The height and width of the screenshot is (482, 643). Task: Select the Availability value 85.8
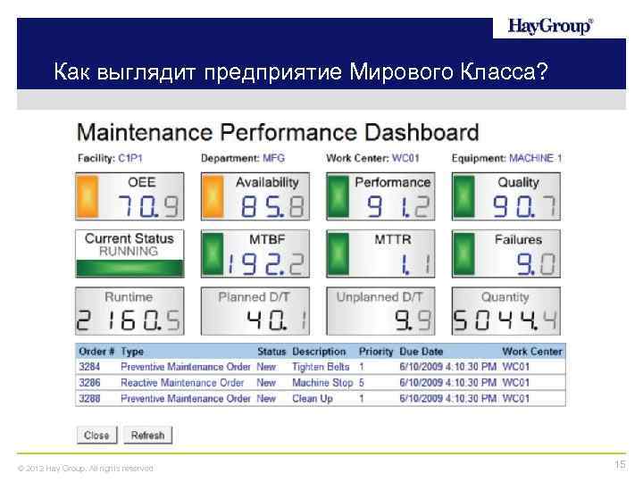pos(272,206)
